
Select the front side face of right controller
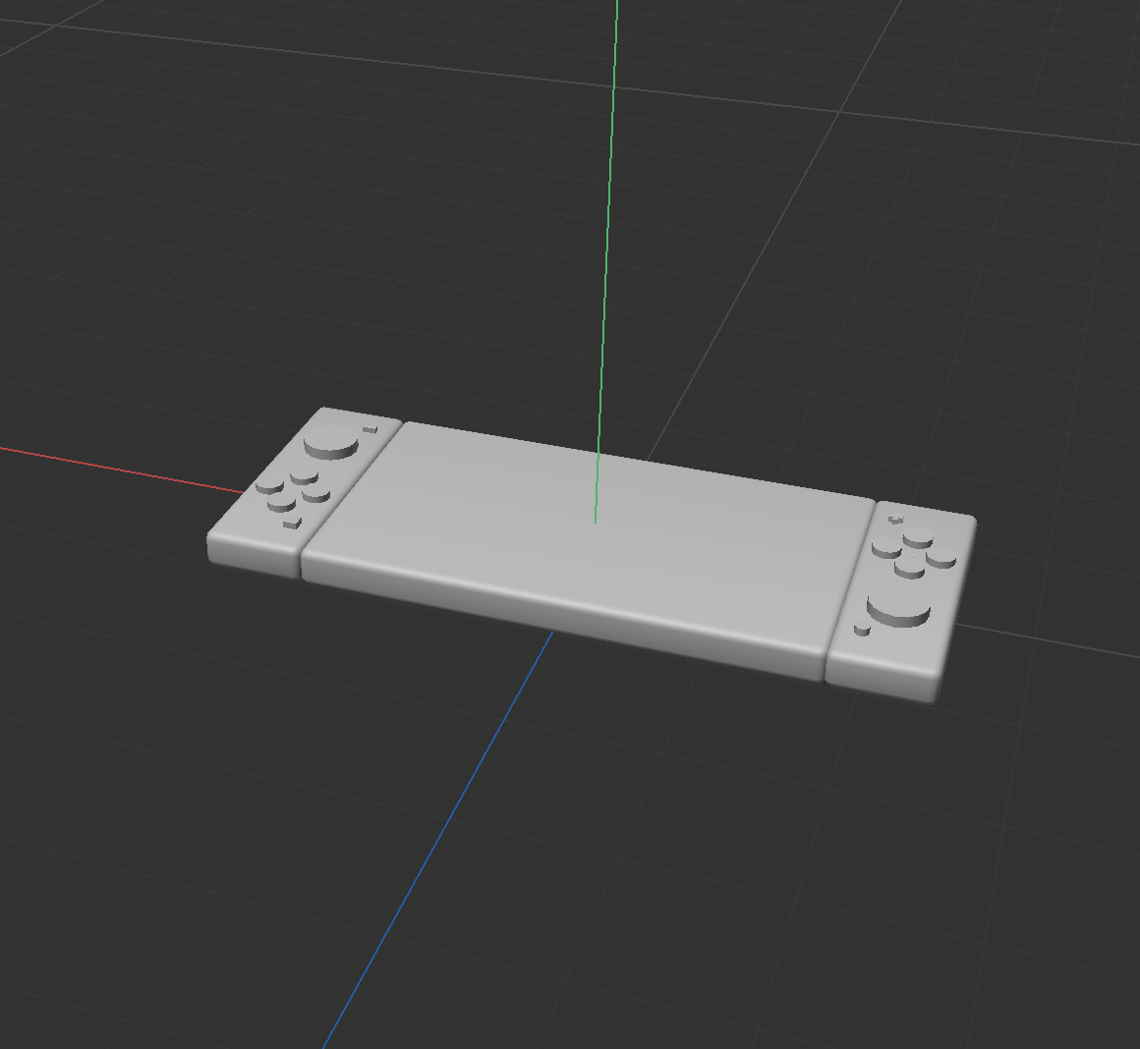click(878, 679)
